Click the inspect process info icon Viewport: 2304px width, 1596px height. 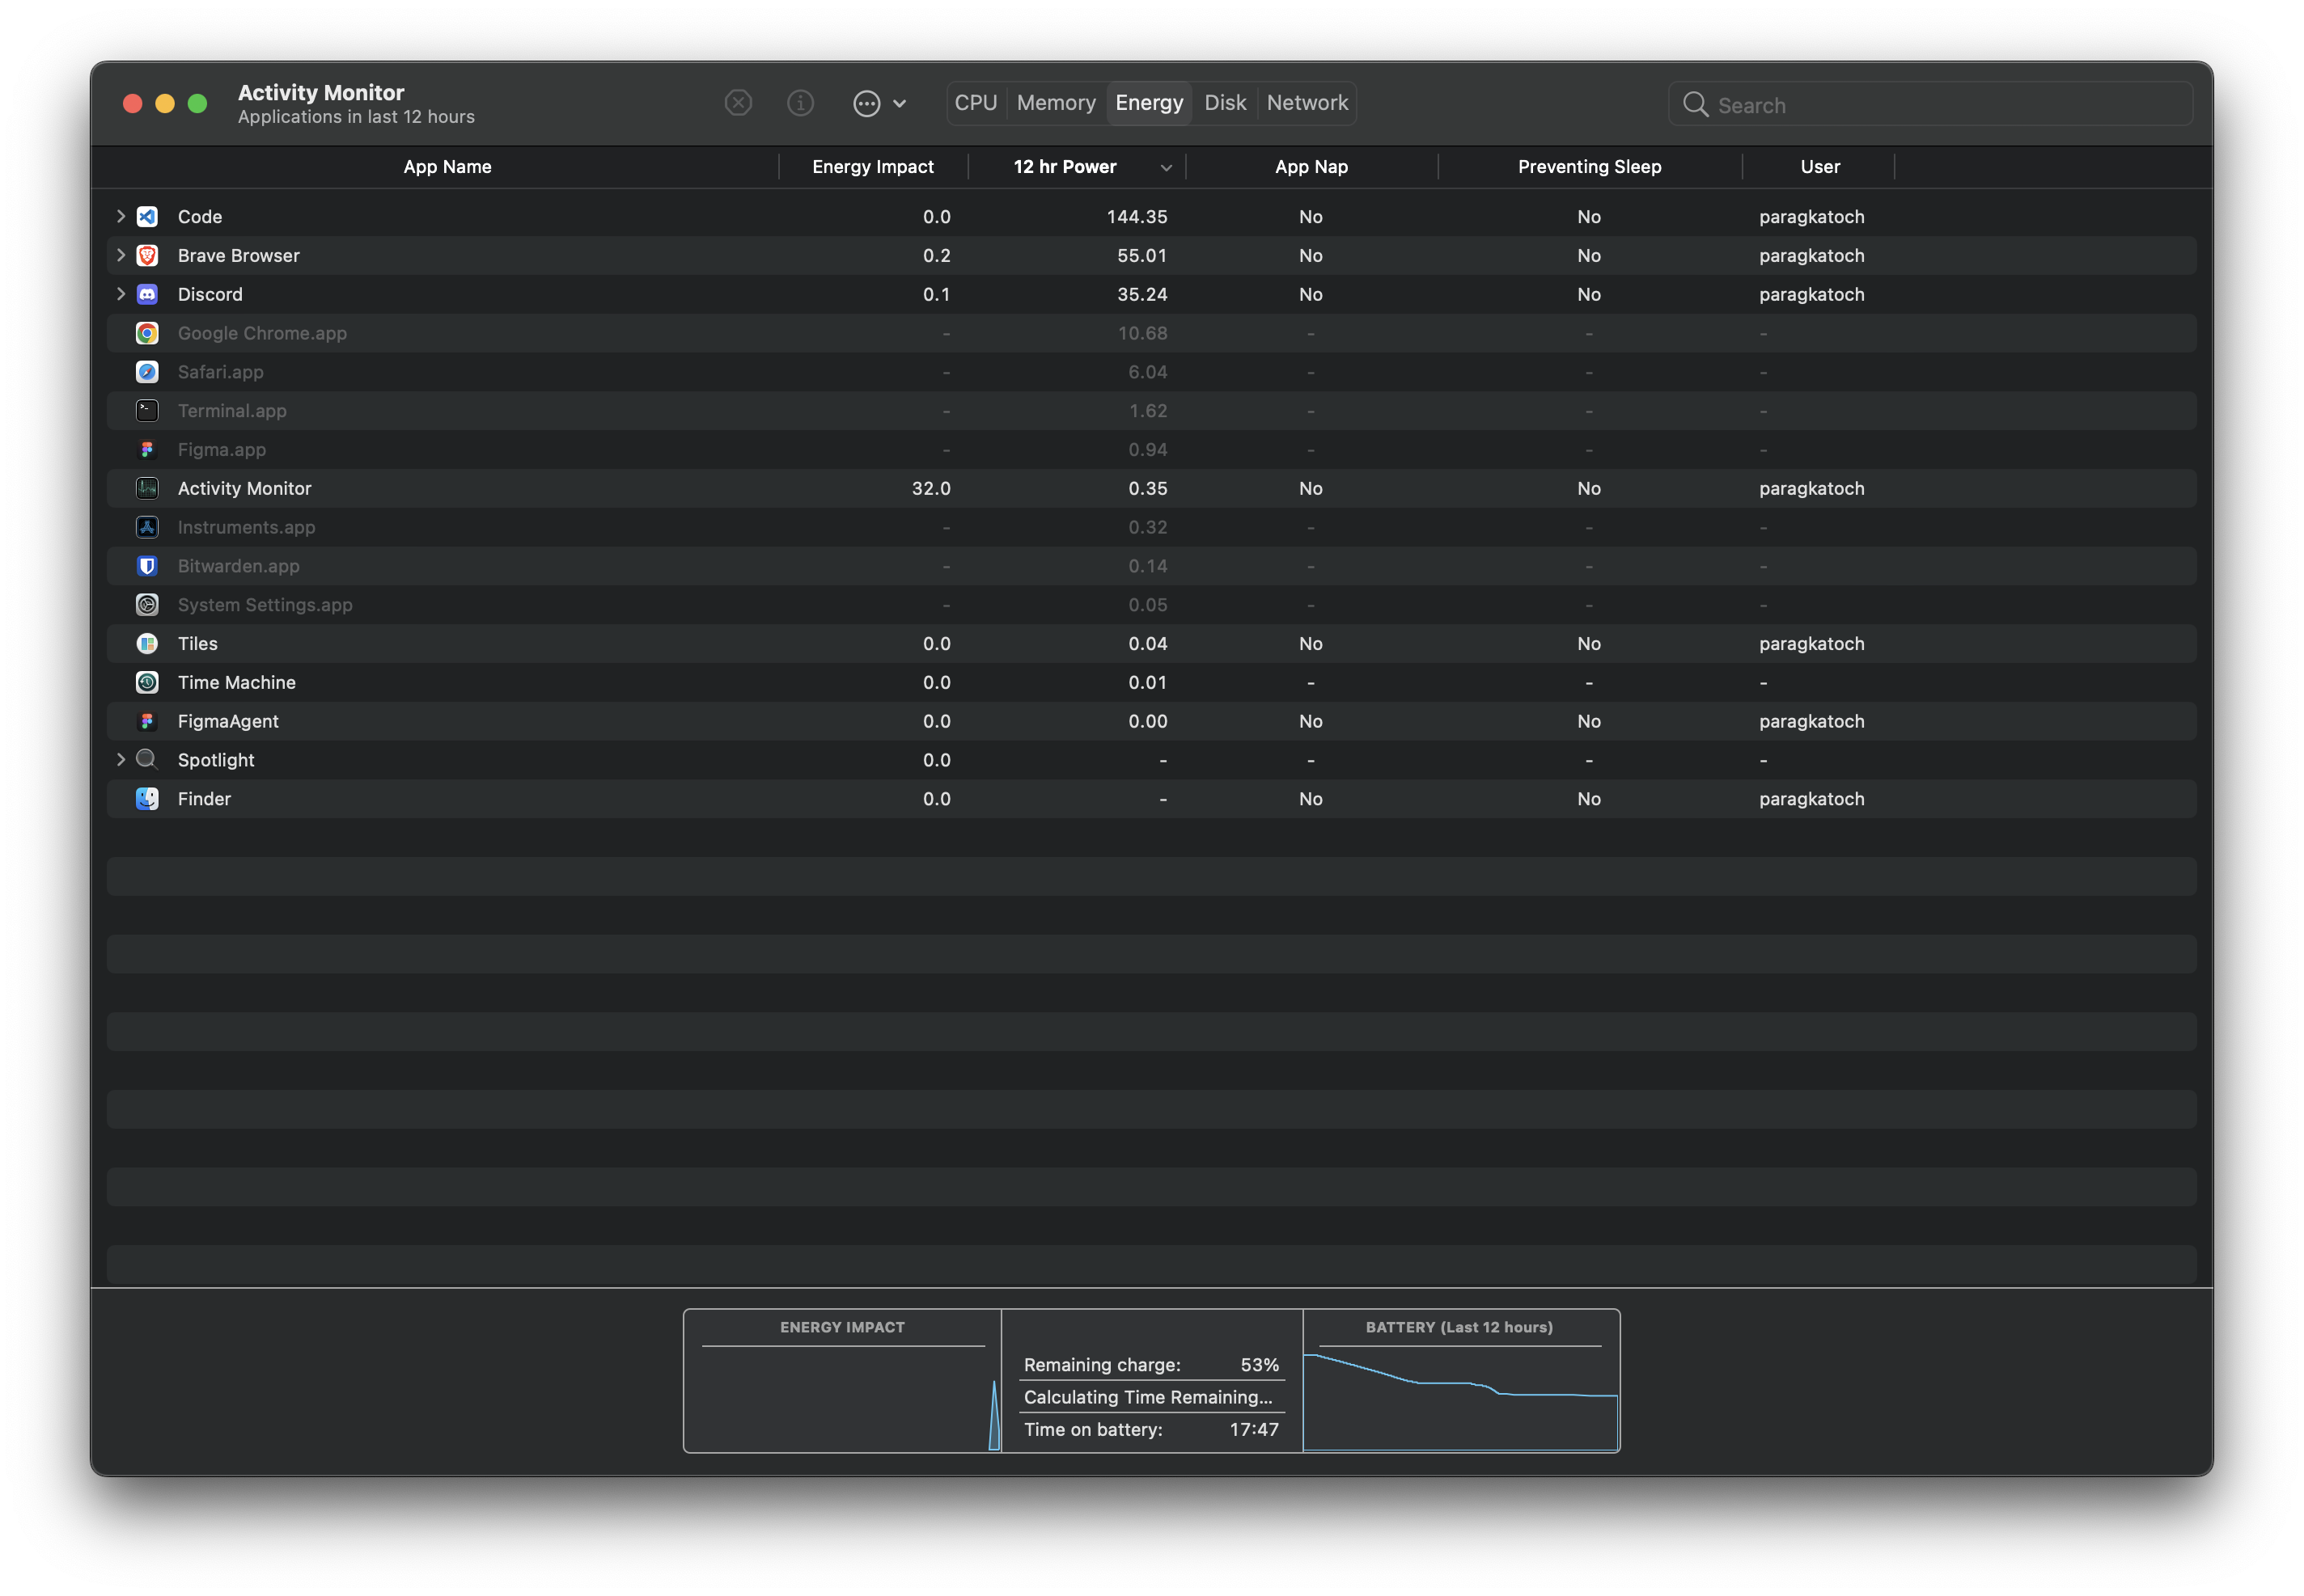(799, 103)
